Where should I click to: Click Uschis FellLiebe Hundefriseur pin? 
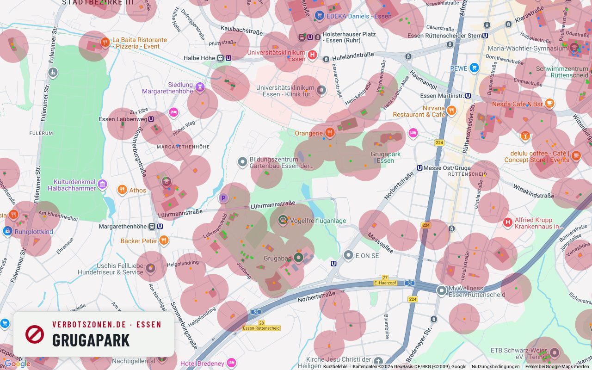tap(150, 268)
